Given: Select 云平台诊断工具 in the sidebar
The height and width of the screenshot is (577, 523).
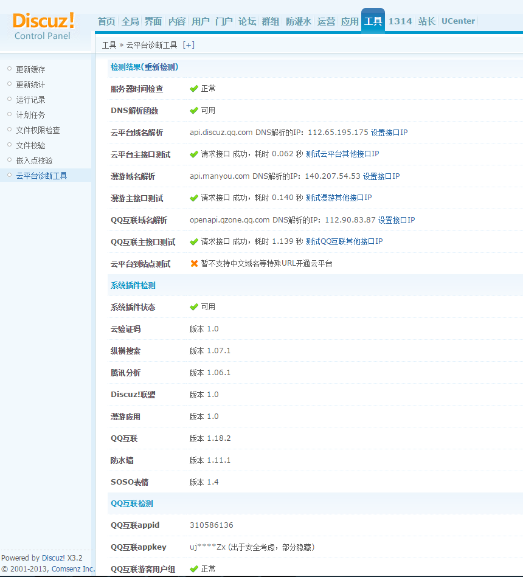Looking at the screenshot, I should click(41, 176).
